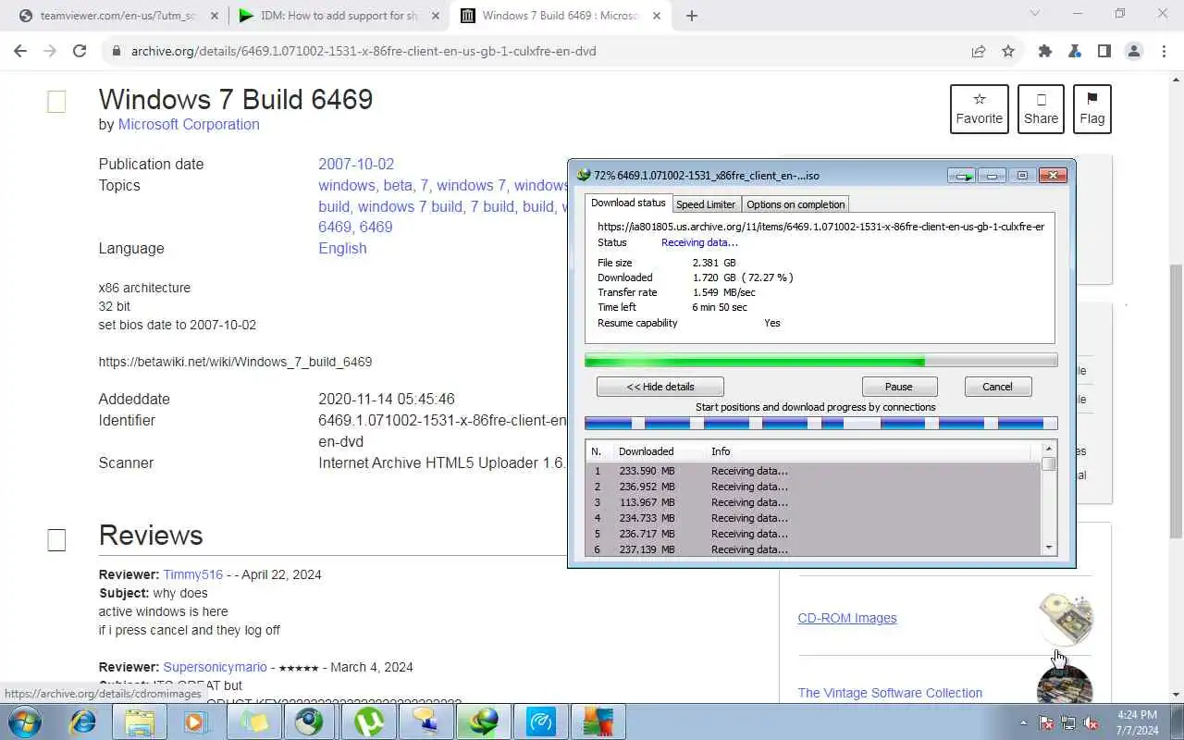Image resolution: width=1184 pixels, height=740 pixels.
Task: Select the Windows 7 Build 6469 tab
Action: (x=561, y=15)
